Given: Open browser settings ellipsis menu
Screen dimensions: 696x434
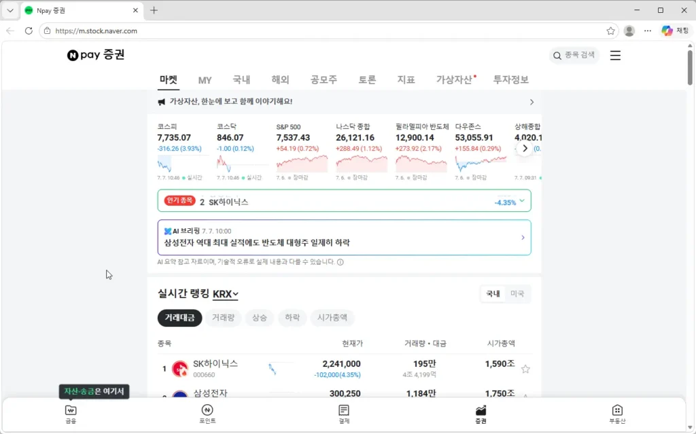Looking at the screenshot, I should point(648,31).
